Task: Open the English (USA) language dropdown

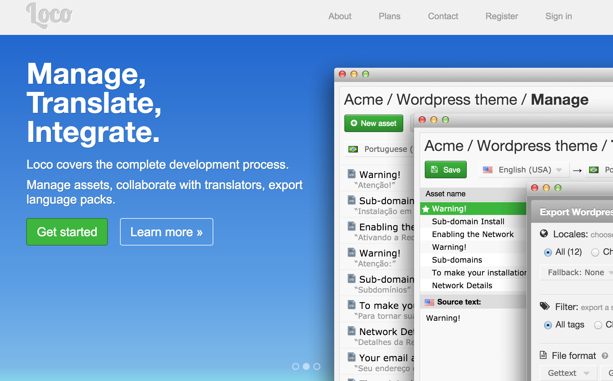Action: coord(524,170)
